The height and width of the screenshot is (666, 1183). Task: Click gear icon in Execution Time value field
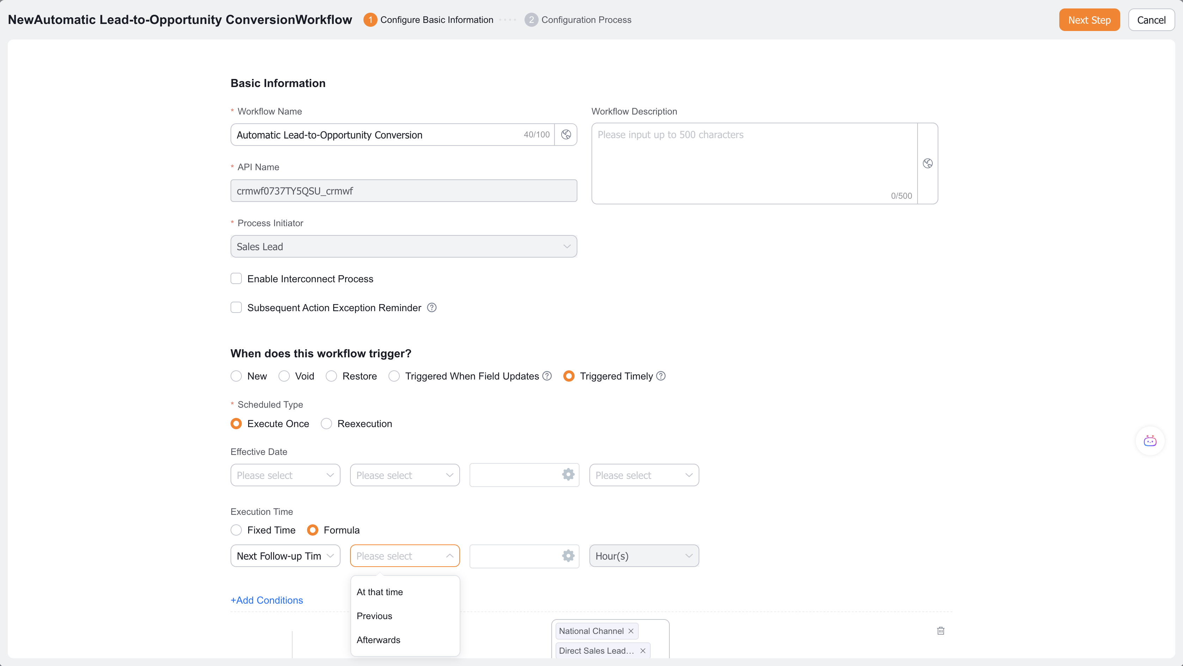pyautogui.click(x=568, y=555)
